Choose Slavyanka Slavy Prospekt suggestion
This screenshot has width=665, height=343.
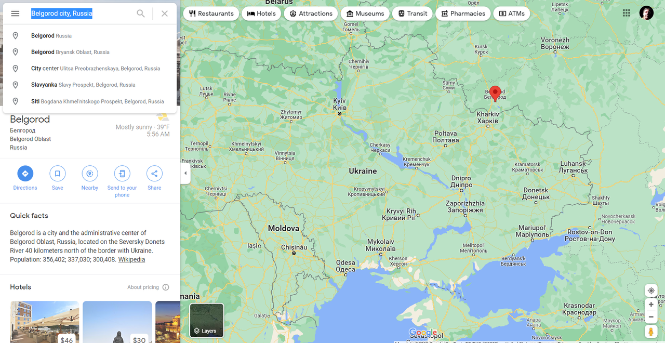pyautogui.click(x=90, y=85)
